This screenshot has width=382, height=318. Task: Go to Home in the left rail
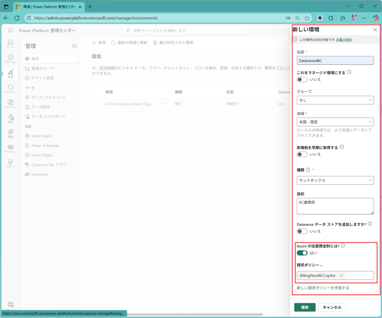click(10, 44)
